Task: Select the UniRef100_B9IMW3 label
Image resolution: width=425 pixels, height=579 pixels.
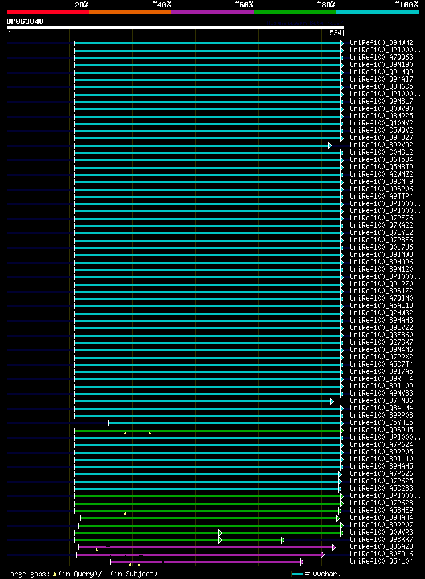Action: pos(381,255)
